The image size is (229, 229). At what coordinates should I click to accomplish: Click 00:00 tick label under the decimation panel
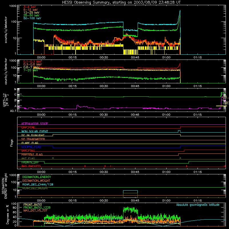(41, 201)
